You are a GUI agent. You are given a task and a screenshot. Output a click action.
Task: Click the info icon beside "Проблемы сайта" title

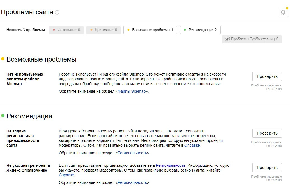(x=57, y=12)
